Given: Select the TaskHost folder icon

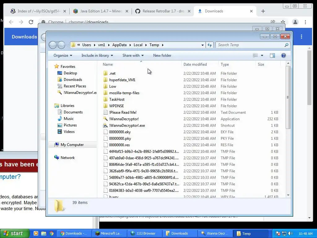Looking at the screenshot, I should coord(105,99).
